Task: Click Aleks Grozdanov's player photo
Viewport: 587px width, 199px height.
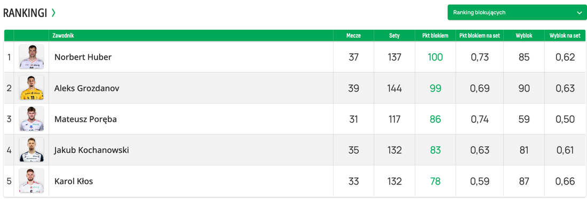Action: tap(31, 88)
